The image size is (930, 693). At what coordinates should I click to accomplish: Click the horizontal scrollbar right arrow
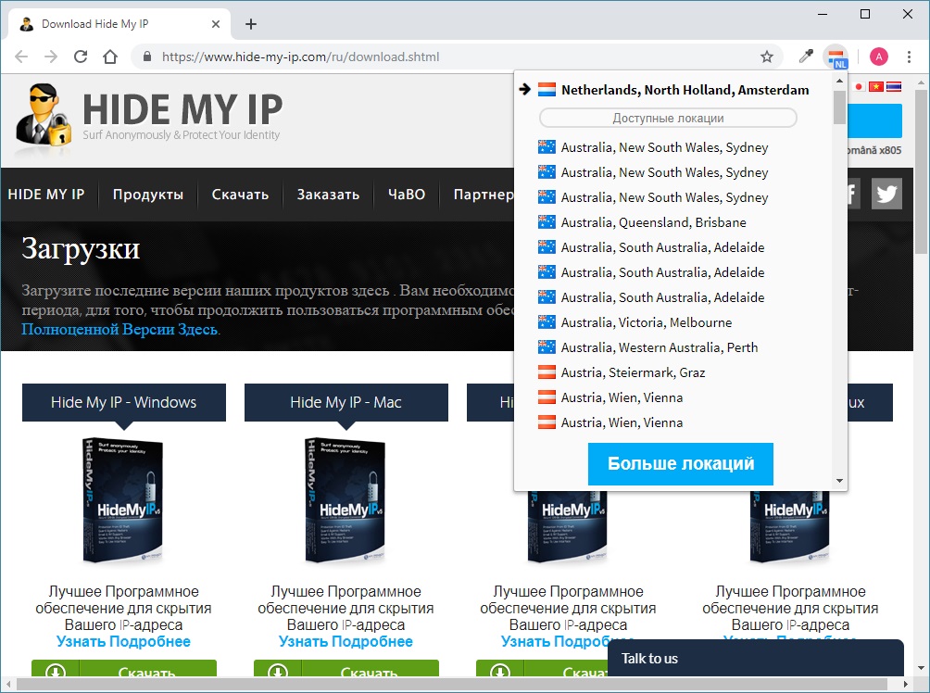[906, 684]
